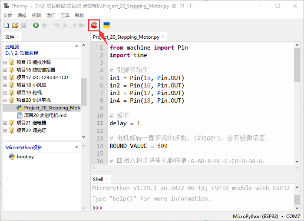Open the 此电脑 panel hamburger menu
The height and width of the screenshot is (221, 304).
click(76, 46)
